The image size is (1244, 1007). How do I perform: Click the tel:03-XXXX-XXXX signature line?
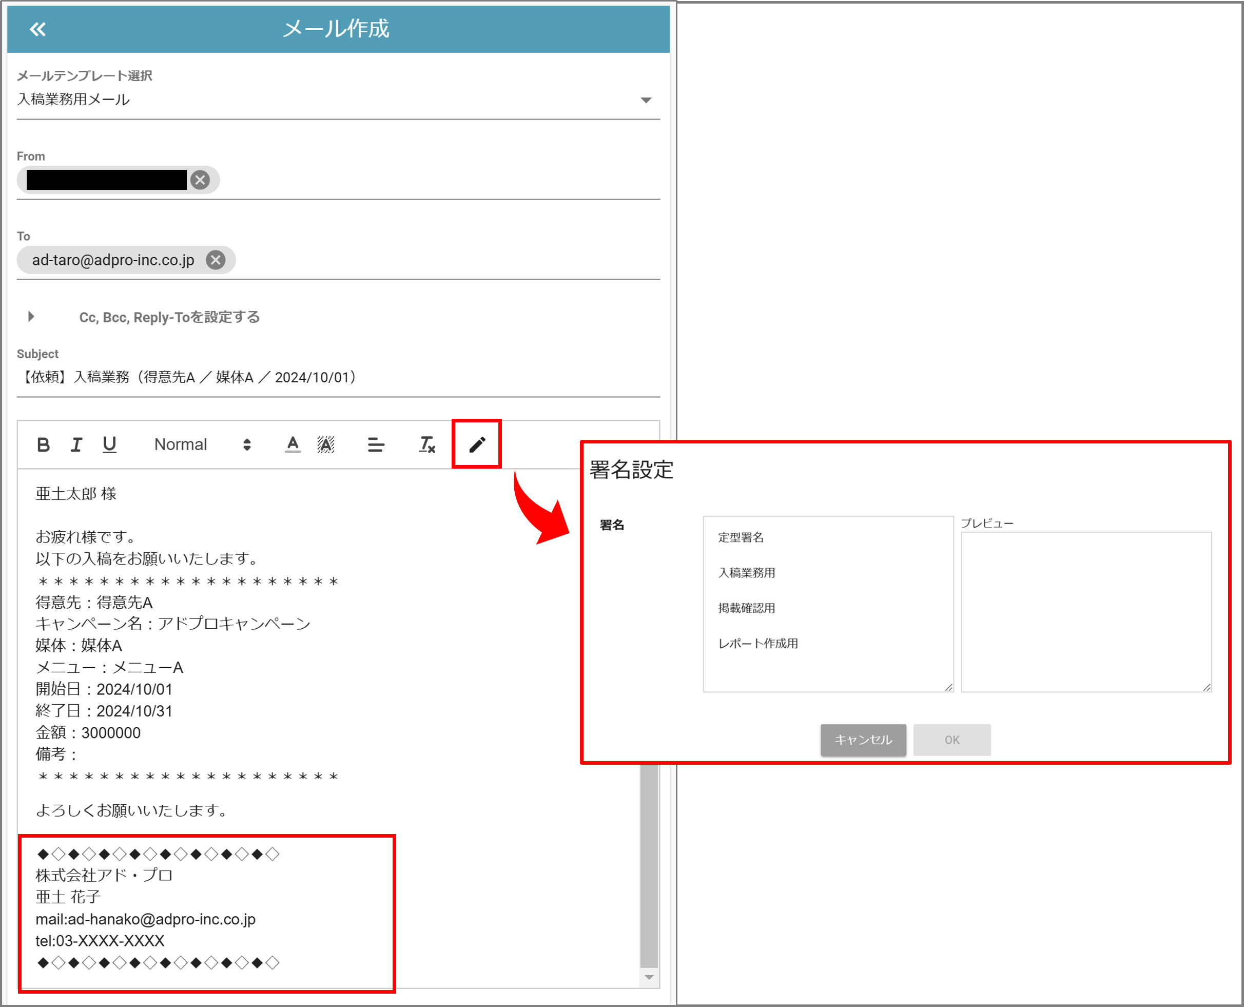tap(101, 941)
